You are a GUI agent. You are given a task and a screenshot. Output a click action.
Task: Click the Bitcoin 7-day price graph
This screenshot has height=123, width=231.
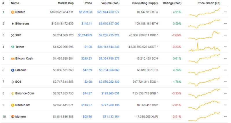point(204,12)
